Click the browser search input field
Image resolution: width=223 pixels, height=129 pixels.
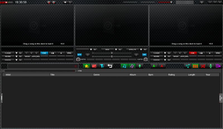[x=40, y=71]
